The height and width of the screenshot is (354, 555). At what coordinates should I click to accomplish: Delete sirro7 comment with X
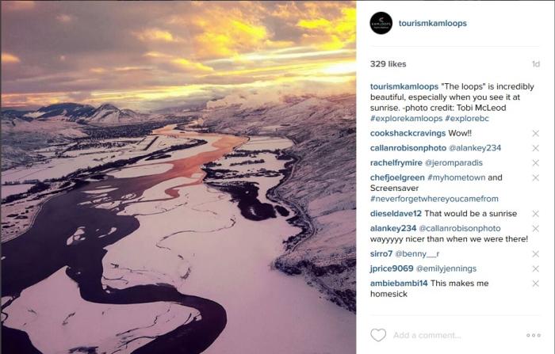click(x=535, y=254)
